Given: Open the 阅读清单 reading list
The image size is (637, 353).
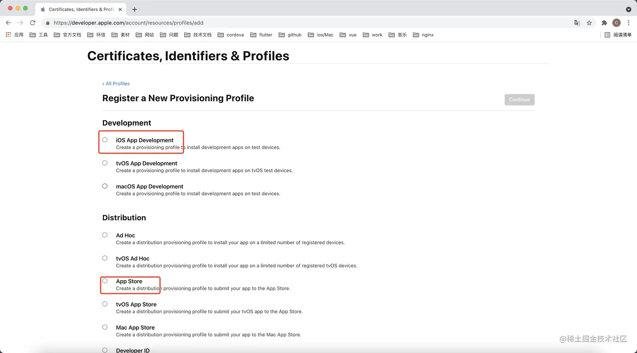Looking at the screenshot, I should (618, 35).
